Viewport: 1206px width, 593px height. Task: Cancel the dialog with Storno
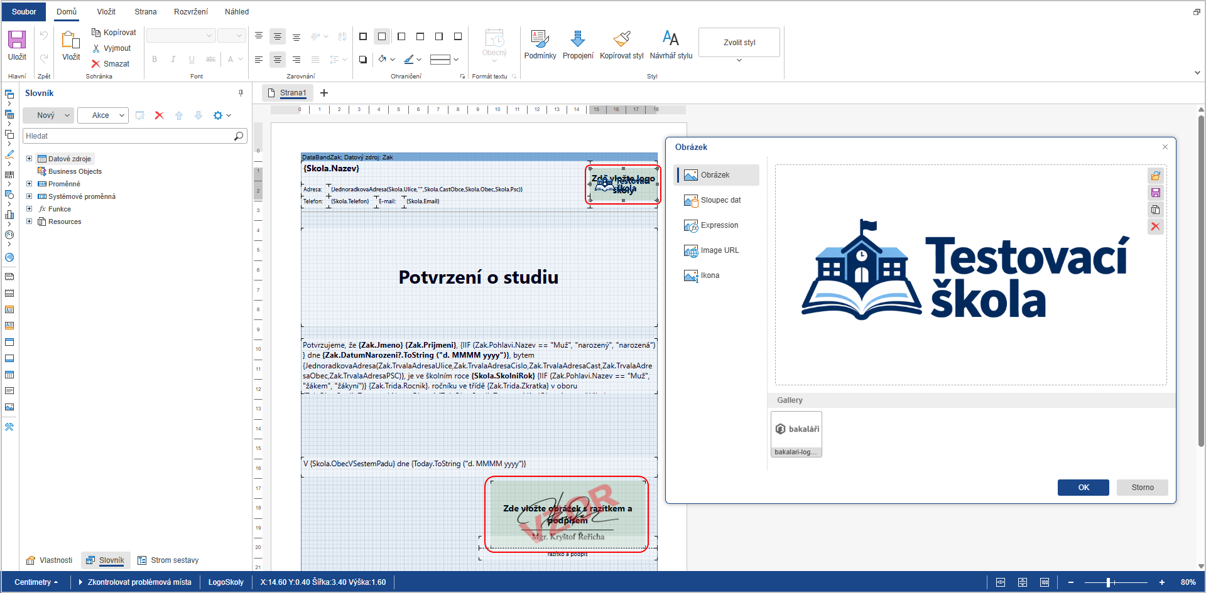(1143, 488)
